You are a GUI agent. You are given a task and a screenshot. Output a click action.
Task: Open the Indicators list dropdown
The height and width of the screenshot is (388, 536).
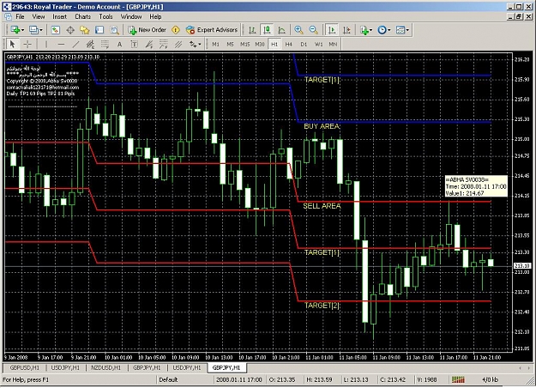[x=366, y=30]
